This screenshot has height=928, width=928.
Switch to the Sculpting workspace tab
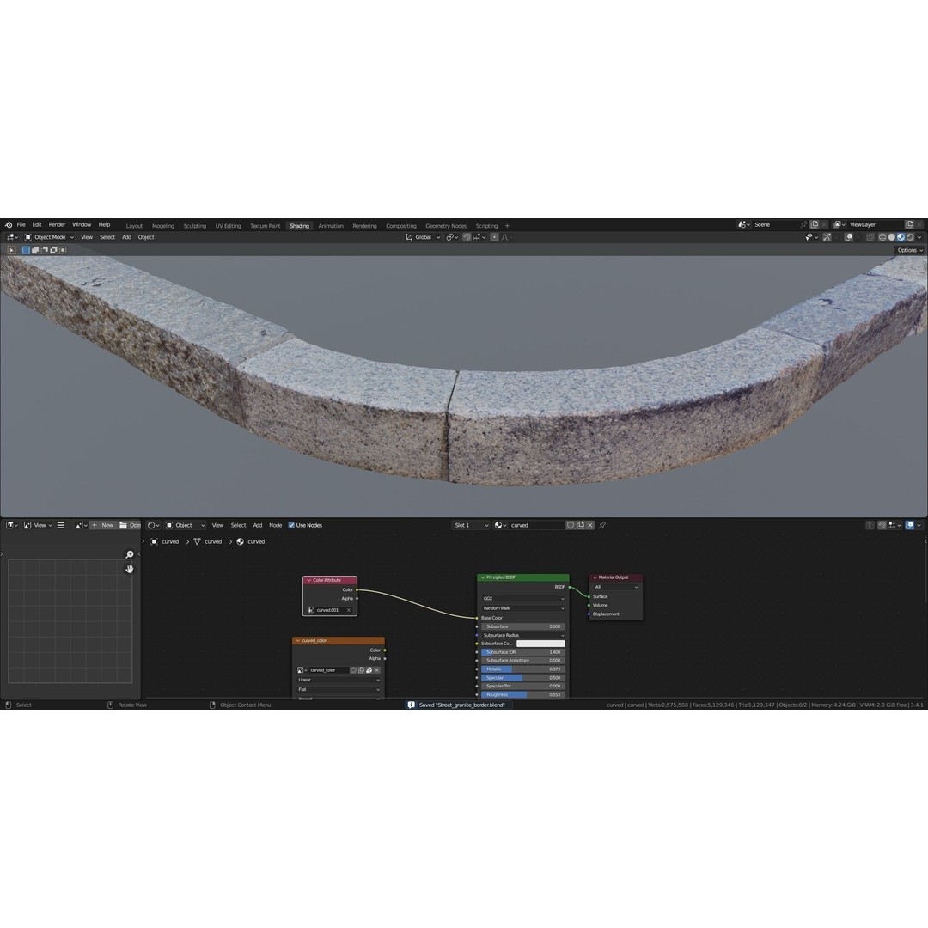click(x=195, y=226)
